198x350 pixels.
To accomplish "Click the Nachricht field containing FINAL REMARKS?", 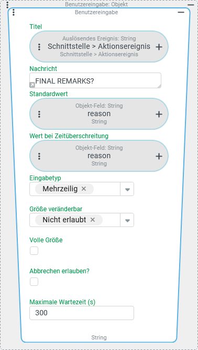I will tap(95, 80).
